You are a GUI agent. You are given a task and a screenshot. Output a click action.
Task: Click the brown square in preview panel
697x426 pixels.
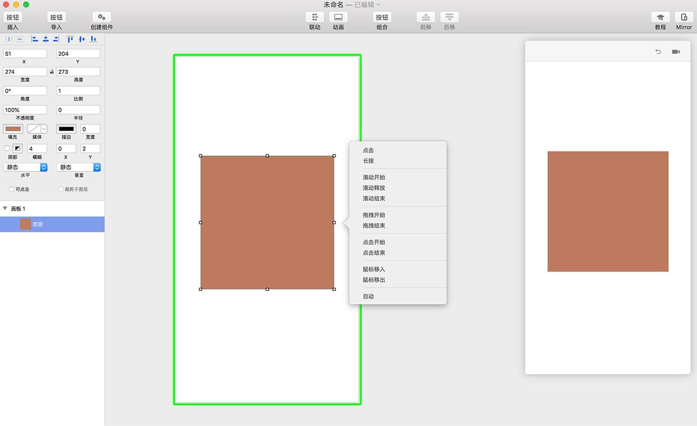[x=608, y=212]
